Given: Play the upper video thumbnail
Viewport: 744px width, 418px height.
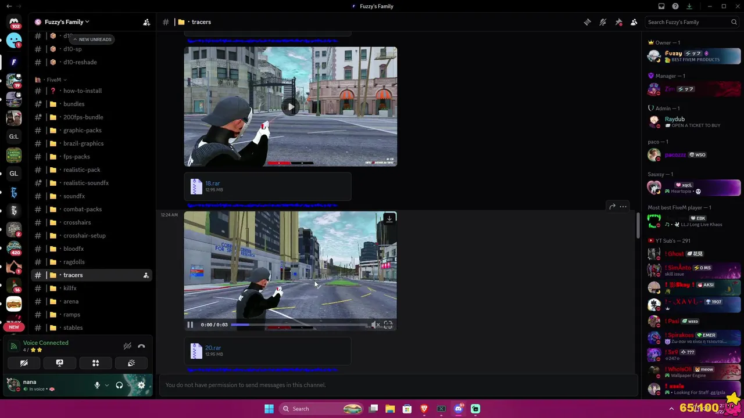Looking at the screenshot, I should click(x=291, y=107).
